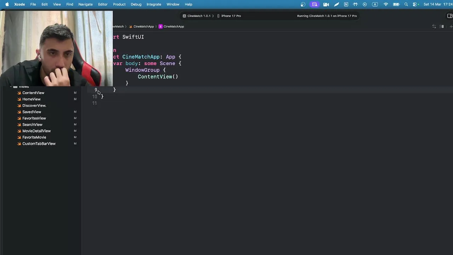
Task: Click the M status badge for FavoriteMovie
Action: [75, 137]
